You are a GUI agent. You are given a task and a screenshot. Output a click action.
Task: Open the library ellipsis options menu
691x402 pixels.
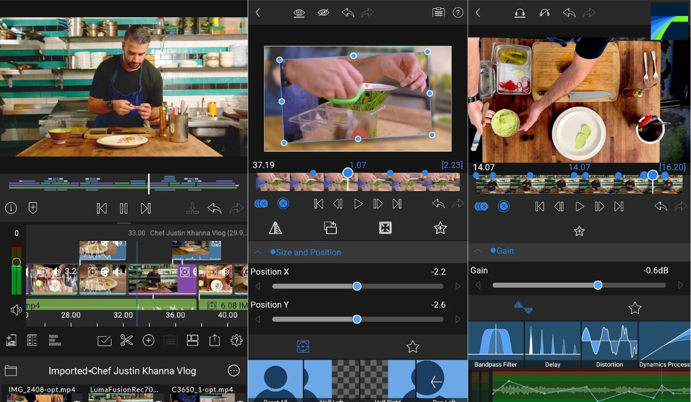coord(234,370)
